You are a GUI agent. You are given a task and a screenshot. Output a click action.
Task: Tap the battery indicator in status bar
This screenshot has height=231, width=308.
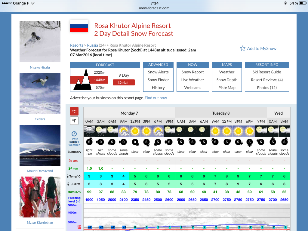click(302, 3)
